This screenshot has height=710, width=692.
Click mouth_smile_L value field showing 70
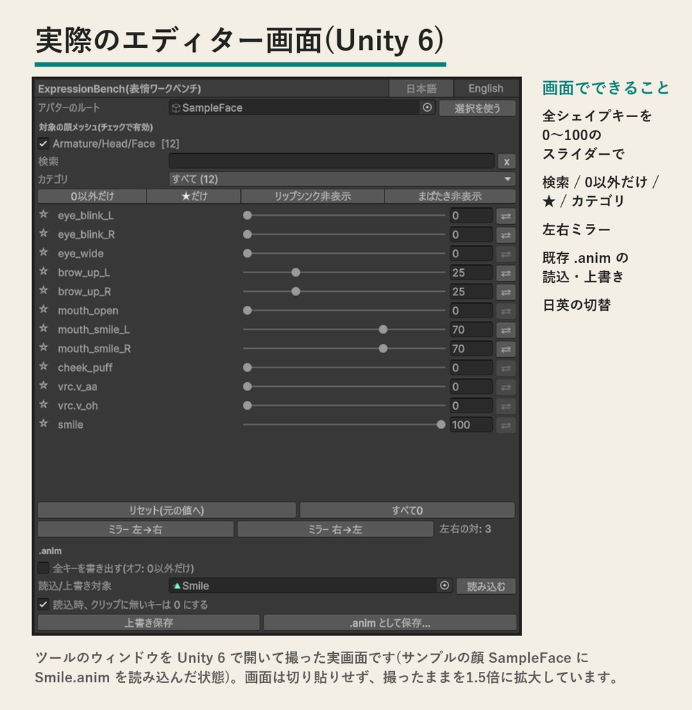[471, 329]
